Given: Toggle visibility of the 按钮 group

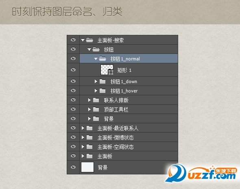Looking at the screenshot, I should [73, 49].
